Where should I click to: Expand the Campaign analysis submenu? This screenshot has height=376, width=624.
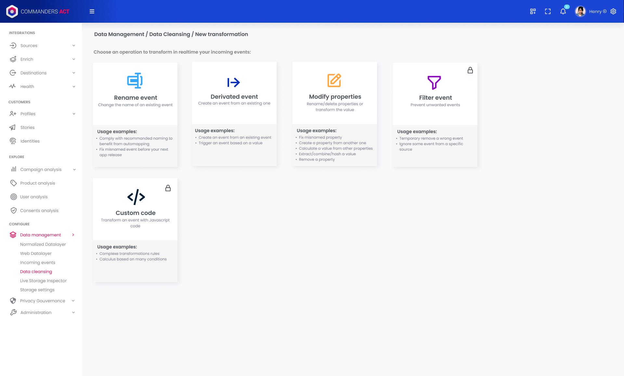click(74, 169)
